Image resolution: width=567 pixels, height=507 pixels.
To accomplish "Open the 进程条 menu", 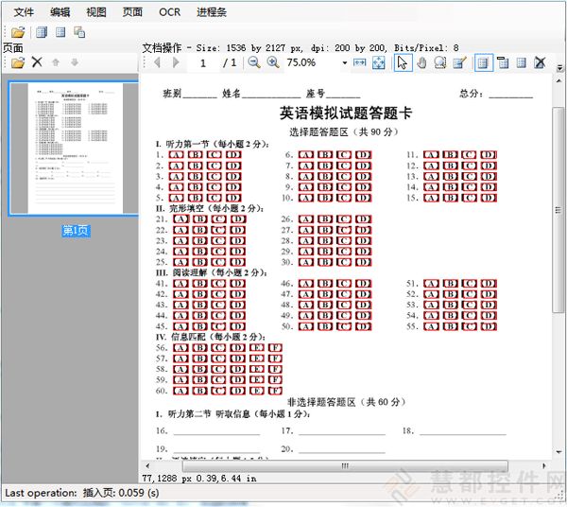I will click(212, 12).
